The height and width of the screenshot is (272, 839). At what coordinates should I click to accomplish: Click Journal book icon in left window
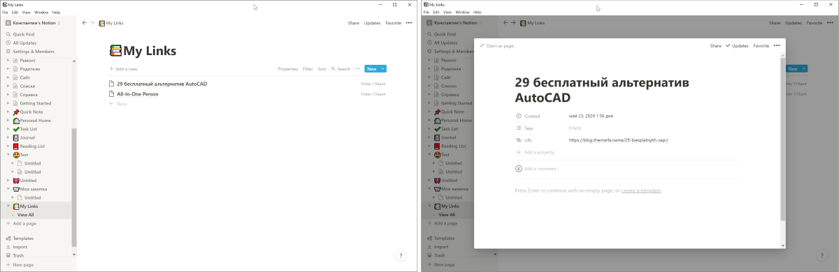pyautogui.click(x=16, y=137)
